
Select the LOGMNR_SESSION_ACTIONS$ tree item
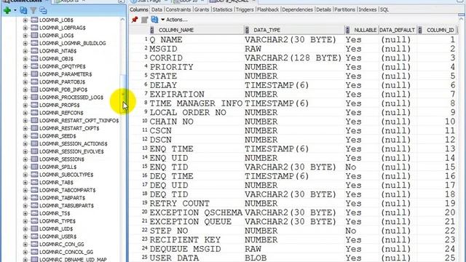tap(74, 144)
